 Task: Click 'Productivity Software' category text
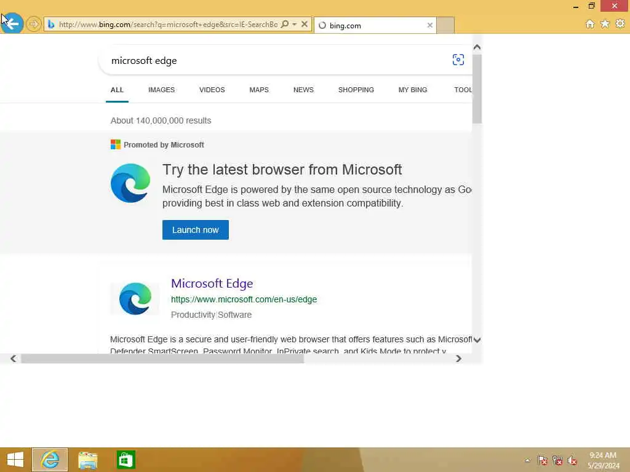(212, 315)
